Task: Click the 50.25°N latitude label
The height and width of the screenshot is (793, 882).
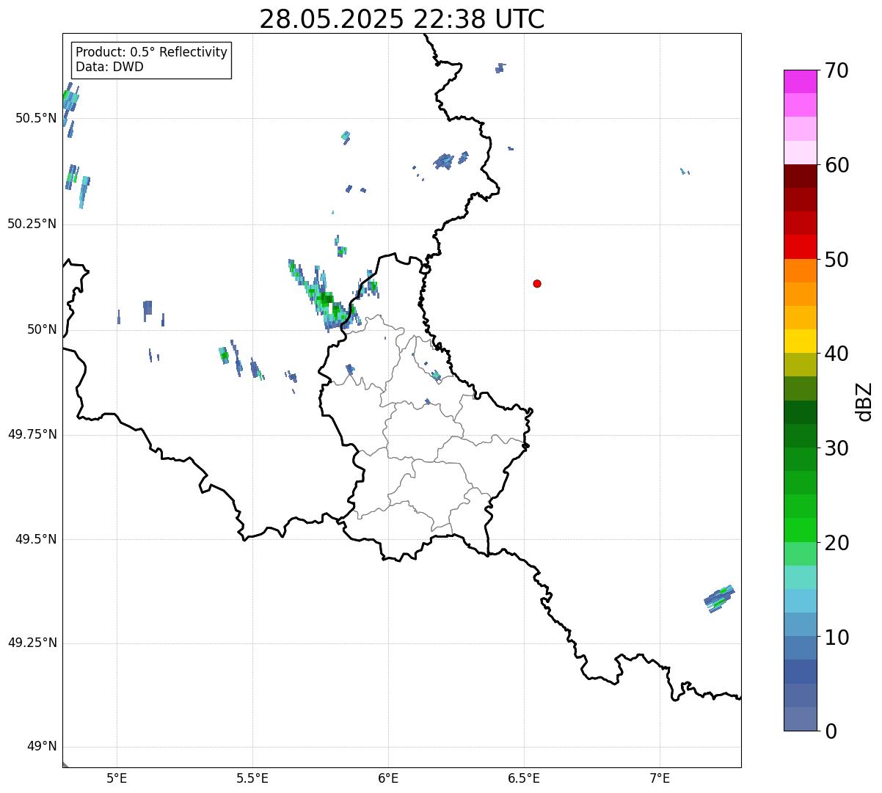Action: [x=32, y=224]
